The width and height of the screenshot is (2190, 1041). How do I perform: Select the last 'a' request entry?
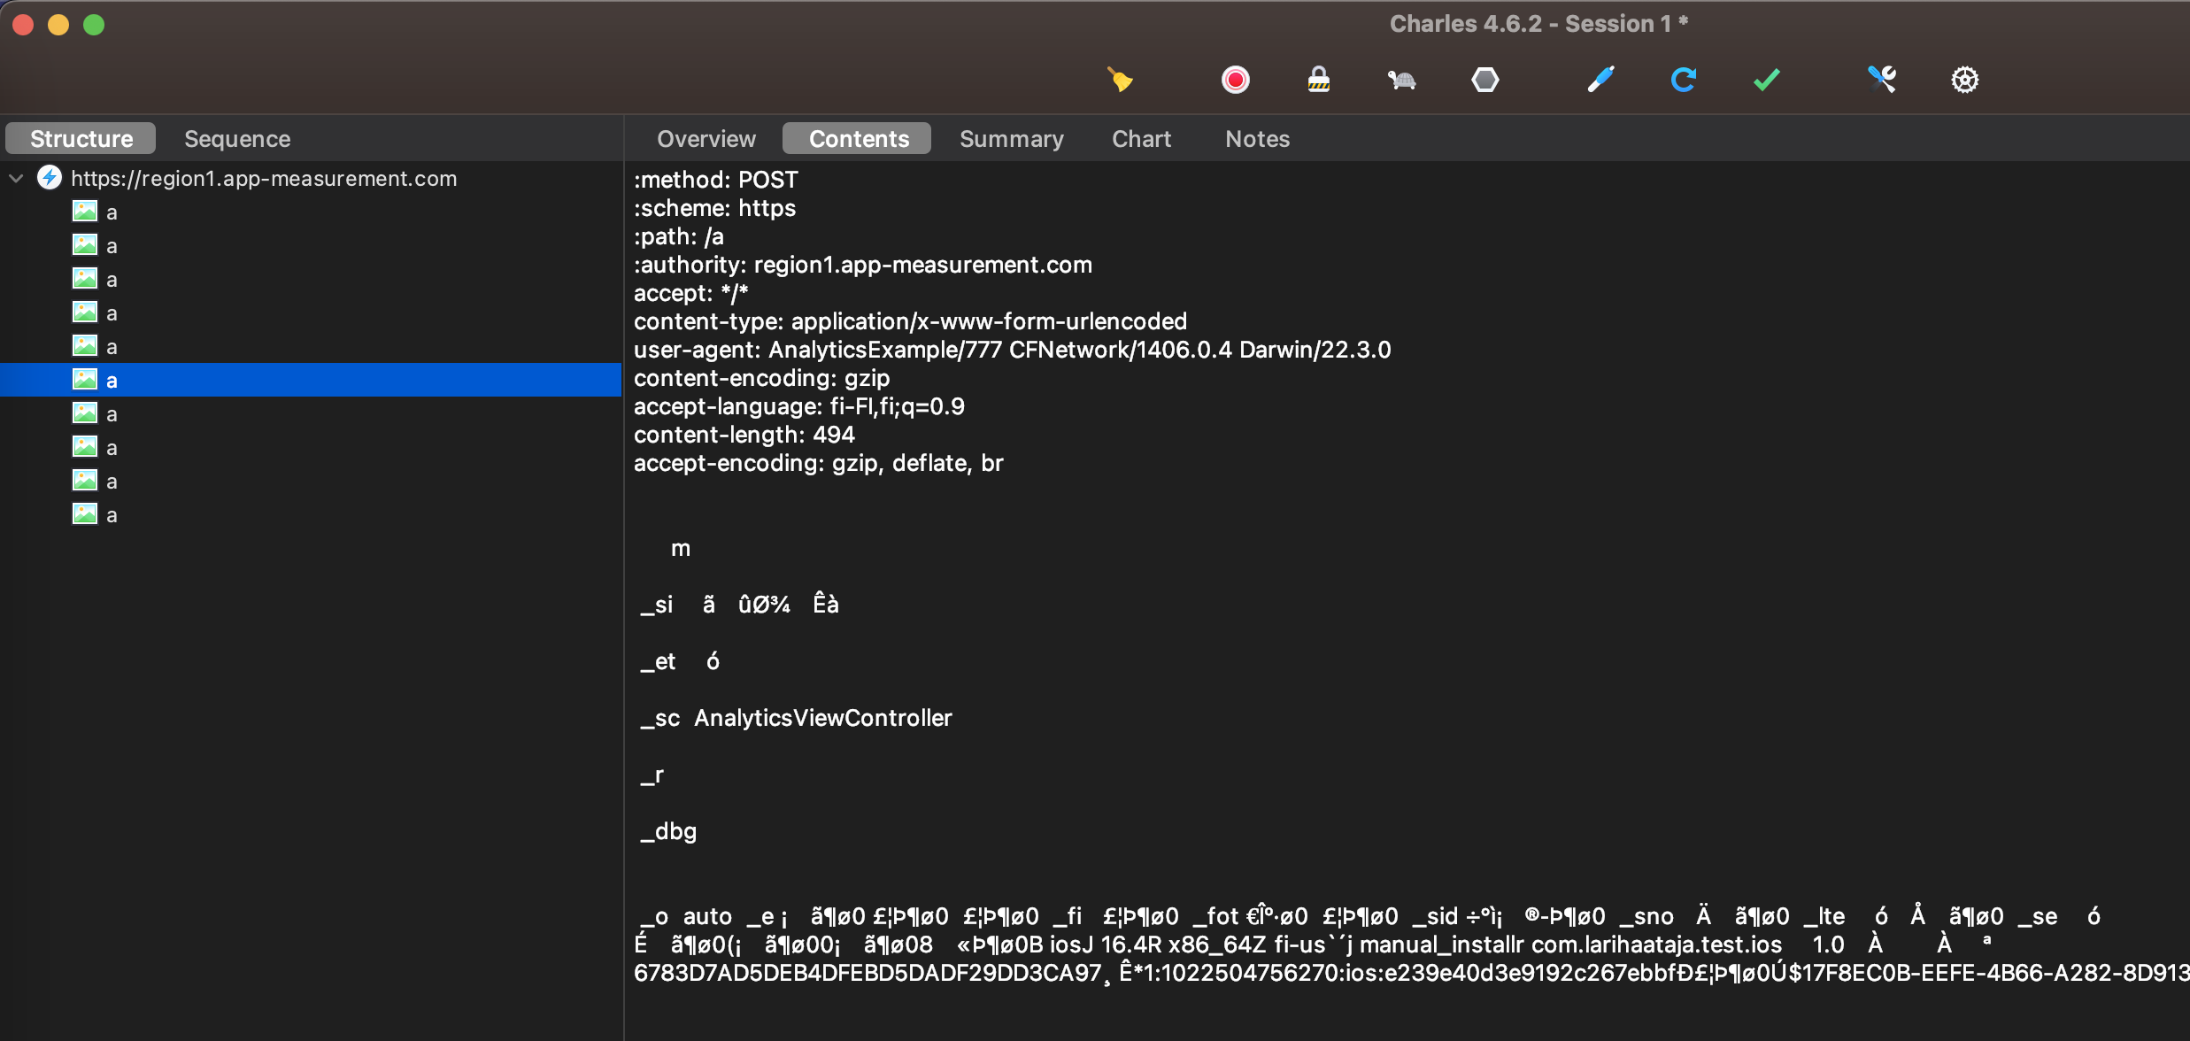(x=111, y=514)
